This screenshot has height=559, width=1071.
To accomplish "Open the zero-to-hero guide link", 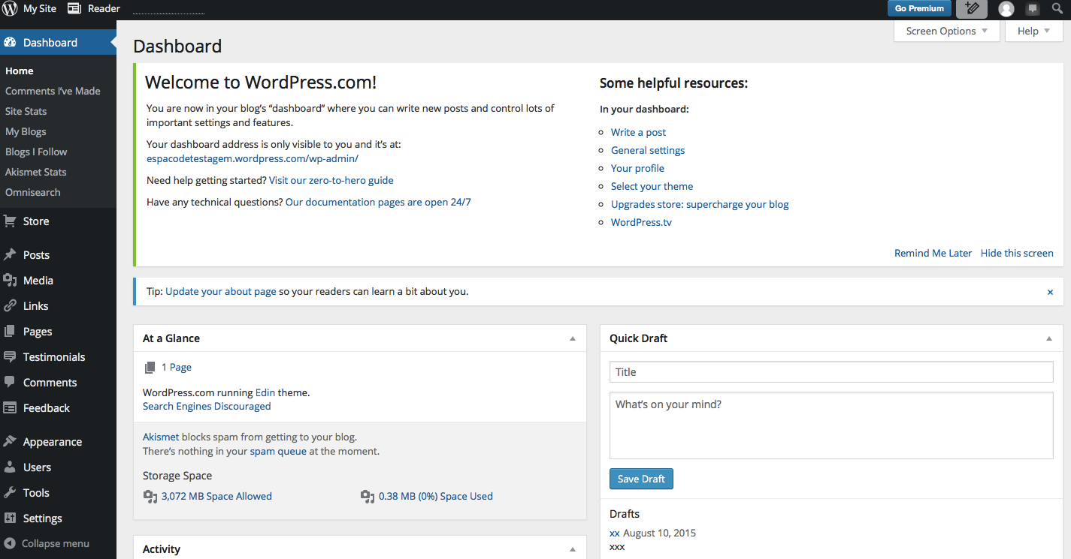I will [331, 180].
